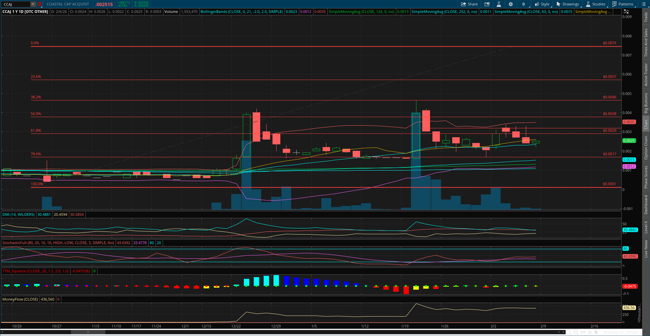Open the D timeframe dropdown
This screenshot has height=336, width=650.
pos(524,4)
